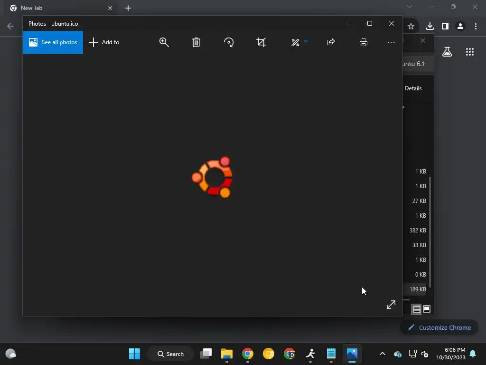This screenshot has width=486, height=365.
Task: Open Chrome Canary yellow icon on taskbar
Action: [x=269, y=354]
